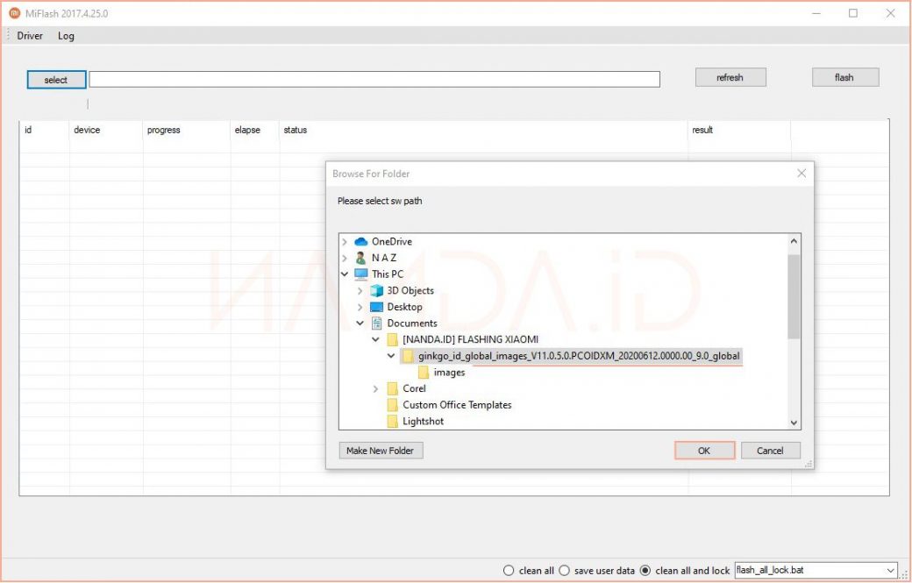This screenshot has width=912, height=583.
Task: Click the Desktop folder icon
Action: (376, 307)
